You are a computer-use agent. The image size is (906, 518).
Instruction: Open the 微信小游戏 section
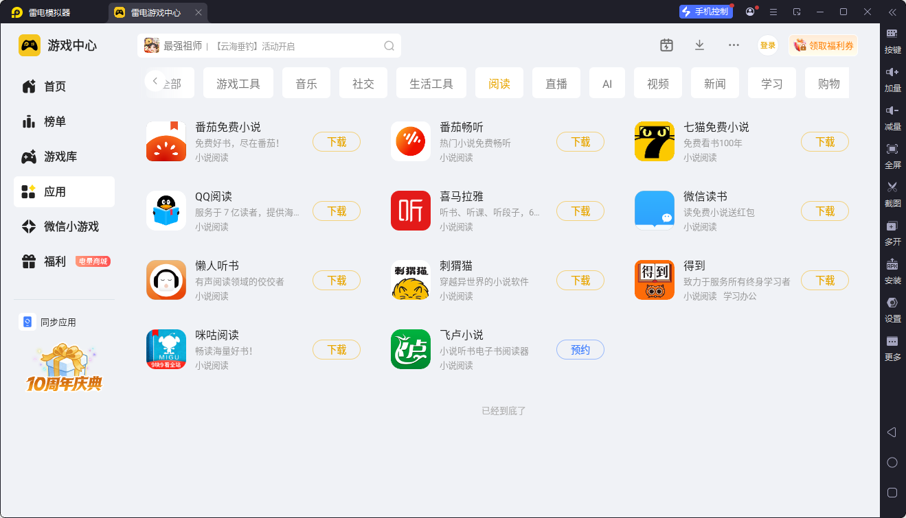(64, 226)
